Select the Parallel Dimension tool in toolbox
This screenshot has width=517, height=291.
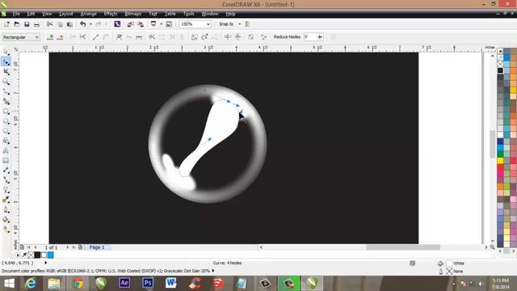tap(6, 171)
